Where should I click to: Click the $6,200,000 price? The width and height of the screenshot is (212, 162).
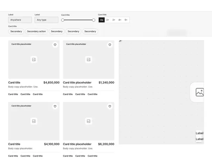tap(106, 144)
